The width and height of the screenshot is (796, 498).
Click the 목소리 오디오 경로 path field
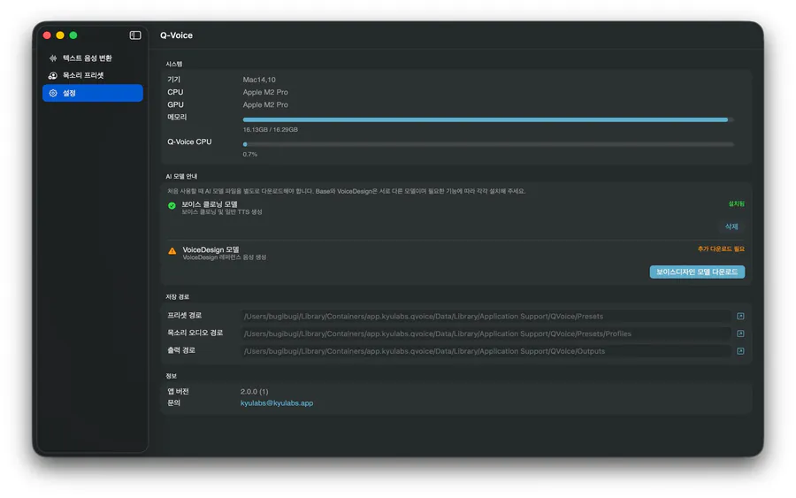[486, 333]
